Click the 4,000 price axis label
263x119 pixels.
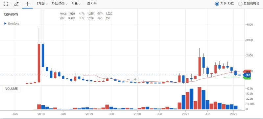coord(250,25)
